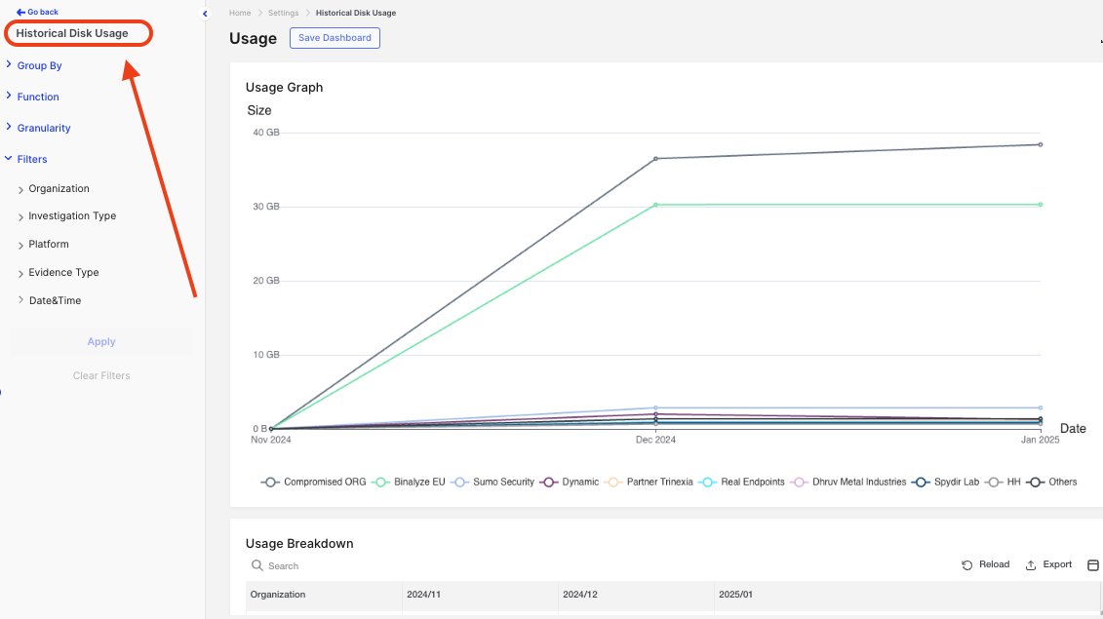The height and width of the screenshot is (619, 1103).
Task: Toggle Binalyze EU legend series
Action: tap(410, 483)
